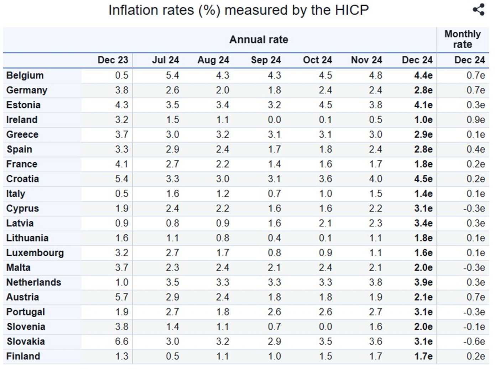The image size is (495, 369).
Task: Select the Ireland row label
Action: pyautogui.click(x=22, y=120)
